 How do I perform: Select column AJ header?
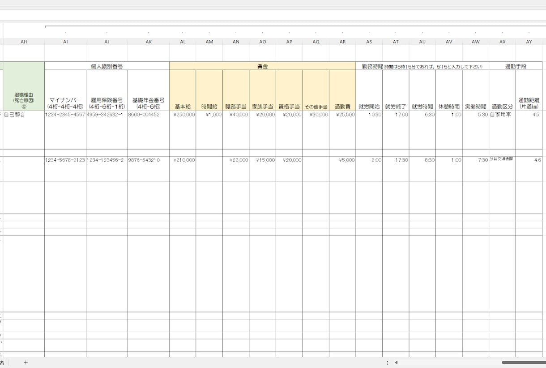click(107, 42)
